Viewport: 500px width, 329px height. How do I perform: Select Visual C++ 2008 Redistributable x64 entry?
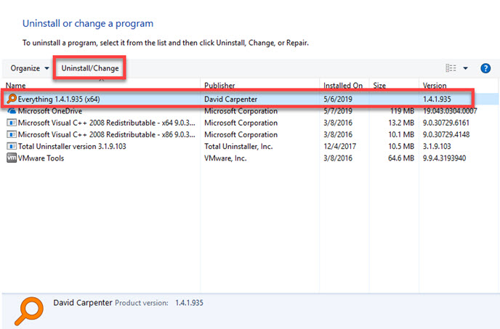pos(106,123)
